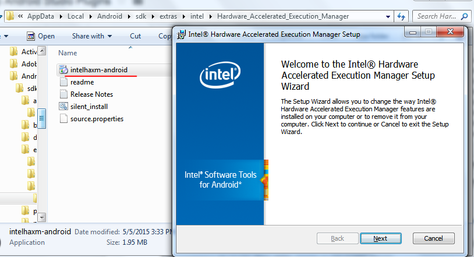The height and width of the screenshot is (257, 474).
Task: Click extras in the address breadcrumb
Action: click(x=168, y=16)
